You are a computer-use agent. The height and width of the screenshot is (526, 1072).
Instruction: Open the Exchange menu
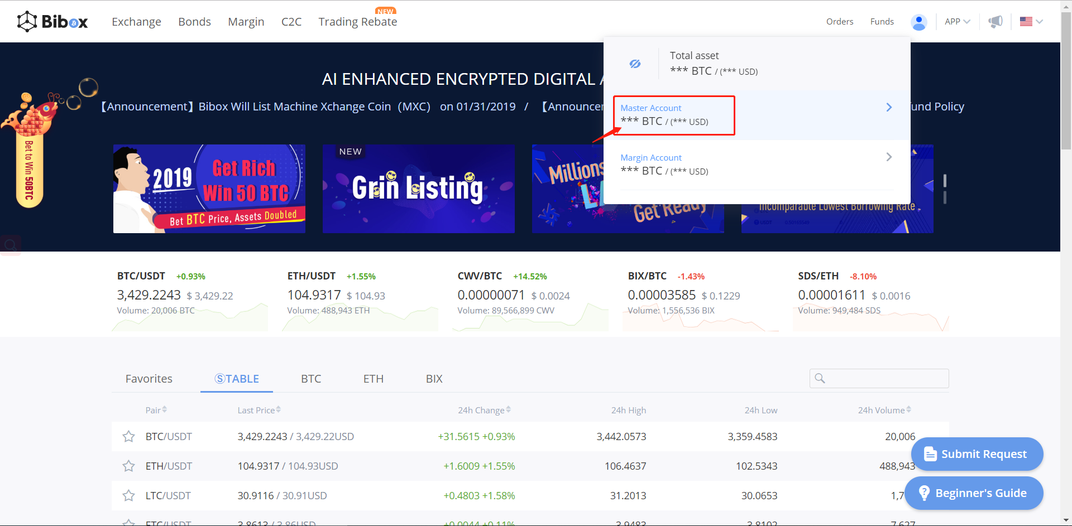click(136, 22)
